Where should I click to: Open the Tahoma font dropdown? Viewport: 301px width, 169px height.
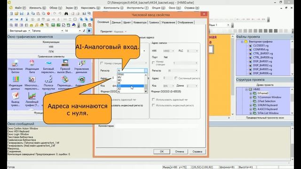62,31
